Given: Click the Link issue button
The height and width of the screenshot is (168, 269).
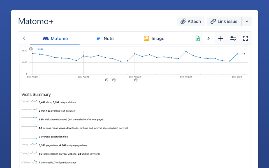Looking at the screenshot, I should coord(224,22).
